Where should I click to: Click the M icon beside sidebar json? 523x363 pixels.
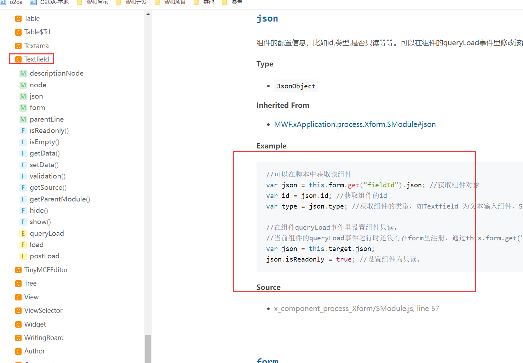[x=23, y=96]
